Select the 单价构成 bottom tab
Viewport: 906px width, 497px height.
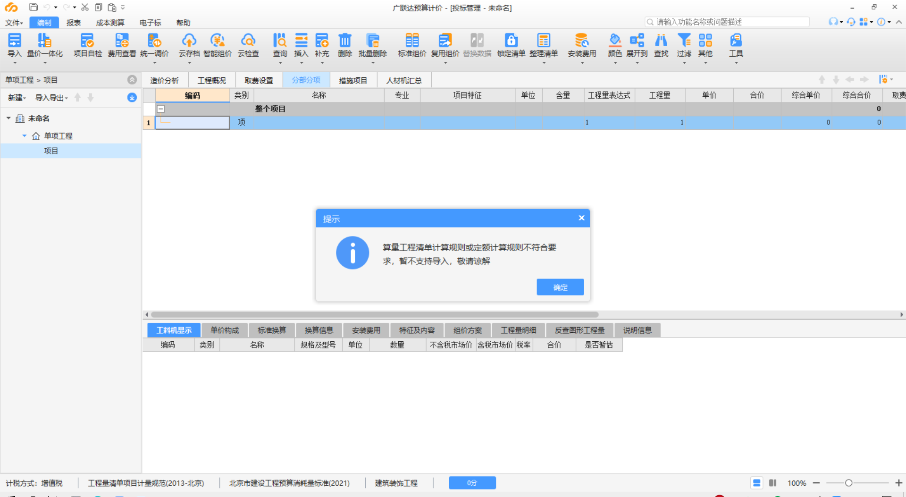225,330
